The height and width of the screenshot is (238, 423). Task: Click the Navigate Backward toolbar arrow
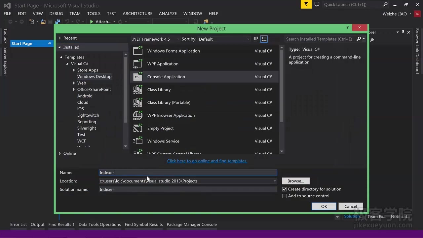[x=10, y=21]
